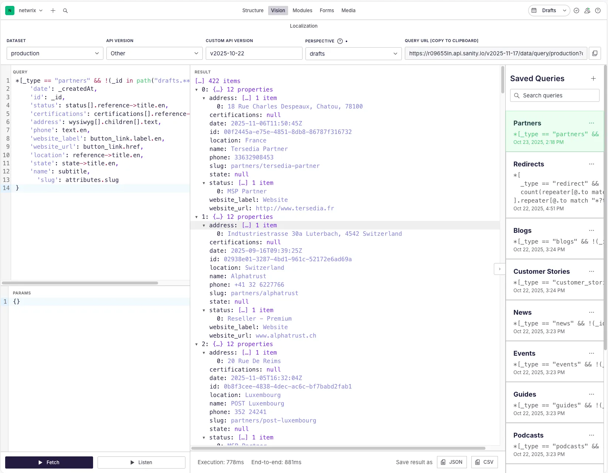The width and height of the screenshot is (608, 473).
Task: Load the Partners saved query
Action: click(x=554, y=132)
